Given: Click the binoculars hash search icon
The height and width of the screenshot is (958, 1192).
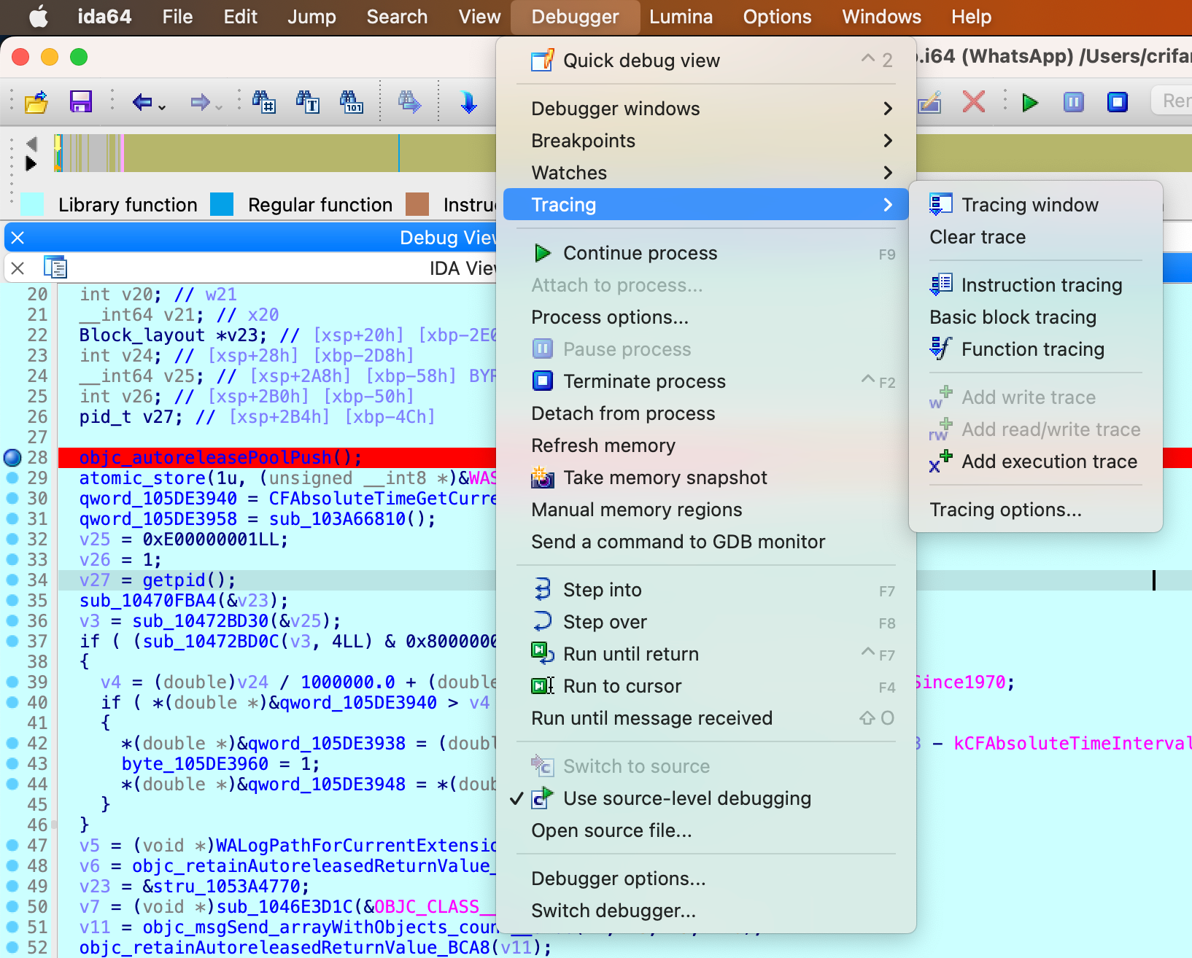Looking at the screenshot, I should [x=264, y=102].
